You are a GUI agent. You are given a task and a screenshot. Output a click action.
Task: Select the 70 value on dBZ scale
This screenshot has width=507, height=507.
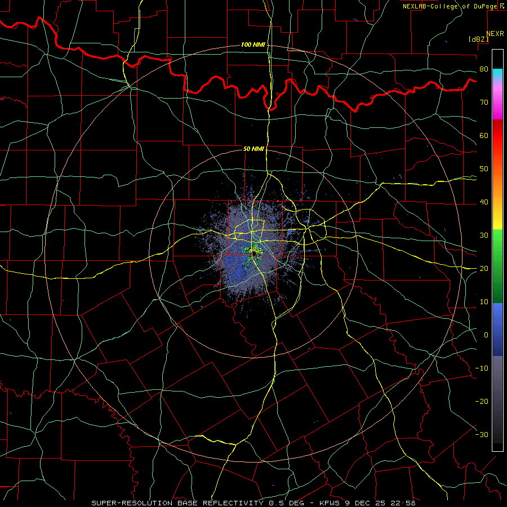point(484,103)
